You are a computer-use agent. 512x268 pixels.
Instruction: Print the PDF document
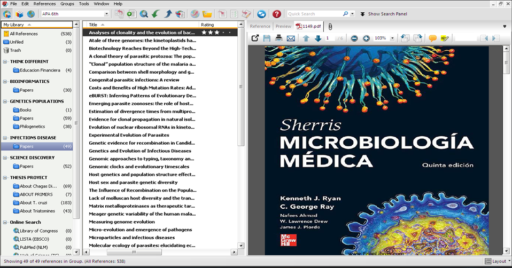(278, 38)
